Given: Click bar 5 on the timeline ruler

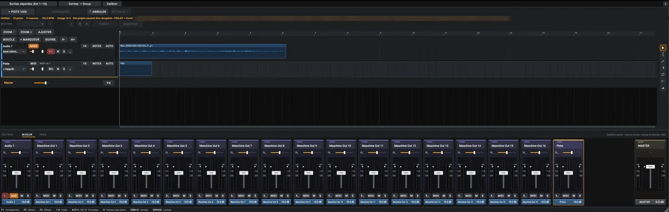Looking at the screenshot, I should tap(250, 33).
